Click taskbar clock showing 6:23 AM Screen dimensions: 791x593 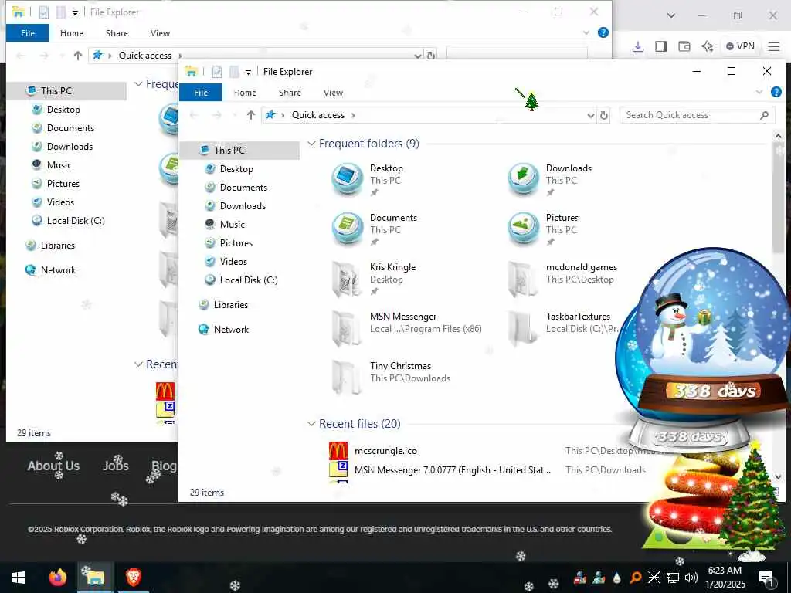[725, 578]
